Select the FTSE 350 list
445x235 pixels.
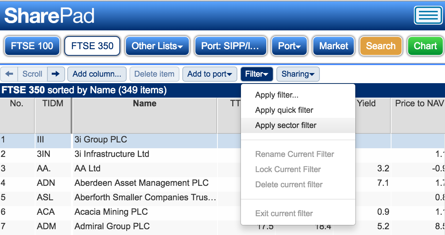coord(92,46)
